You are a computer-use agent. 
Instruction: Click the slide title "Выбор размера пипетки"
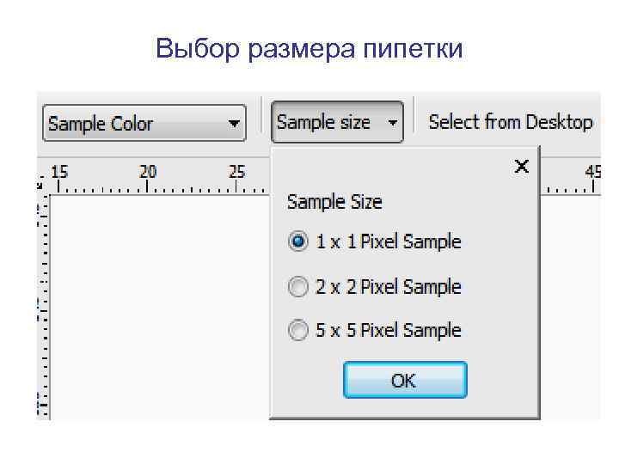pyautogui.click(x=309, y=49)
